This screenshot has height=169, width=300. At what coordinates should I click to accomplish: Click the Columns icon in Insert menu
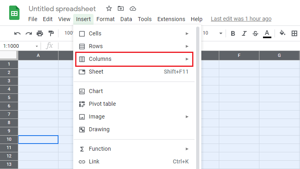click(x=82, y=59)
